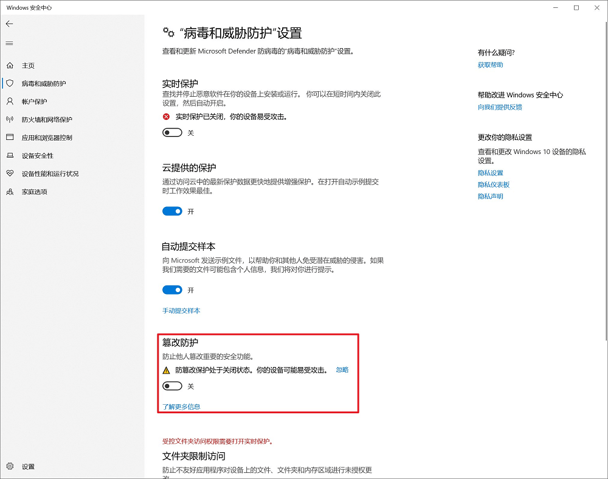Image resolution: width=608 pixels, height=479 pixels.
Task: Click the 病毒和威胁防护 shield icon
Action: [x=11, y=83]
